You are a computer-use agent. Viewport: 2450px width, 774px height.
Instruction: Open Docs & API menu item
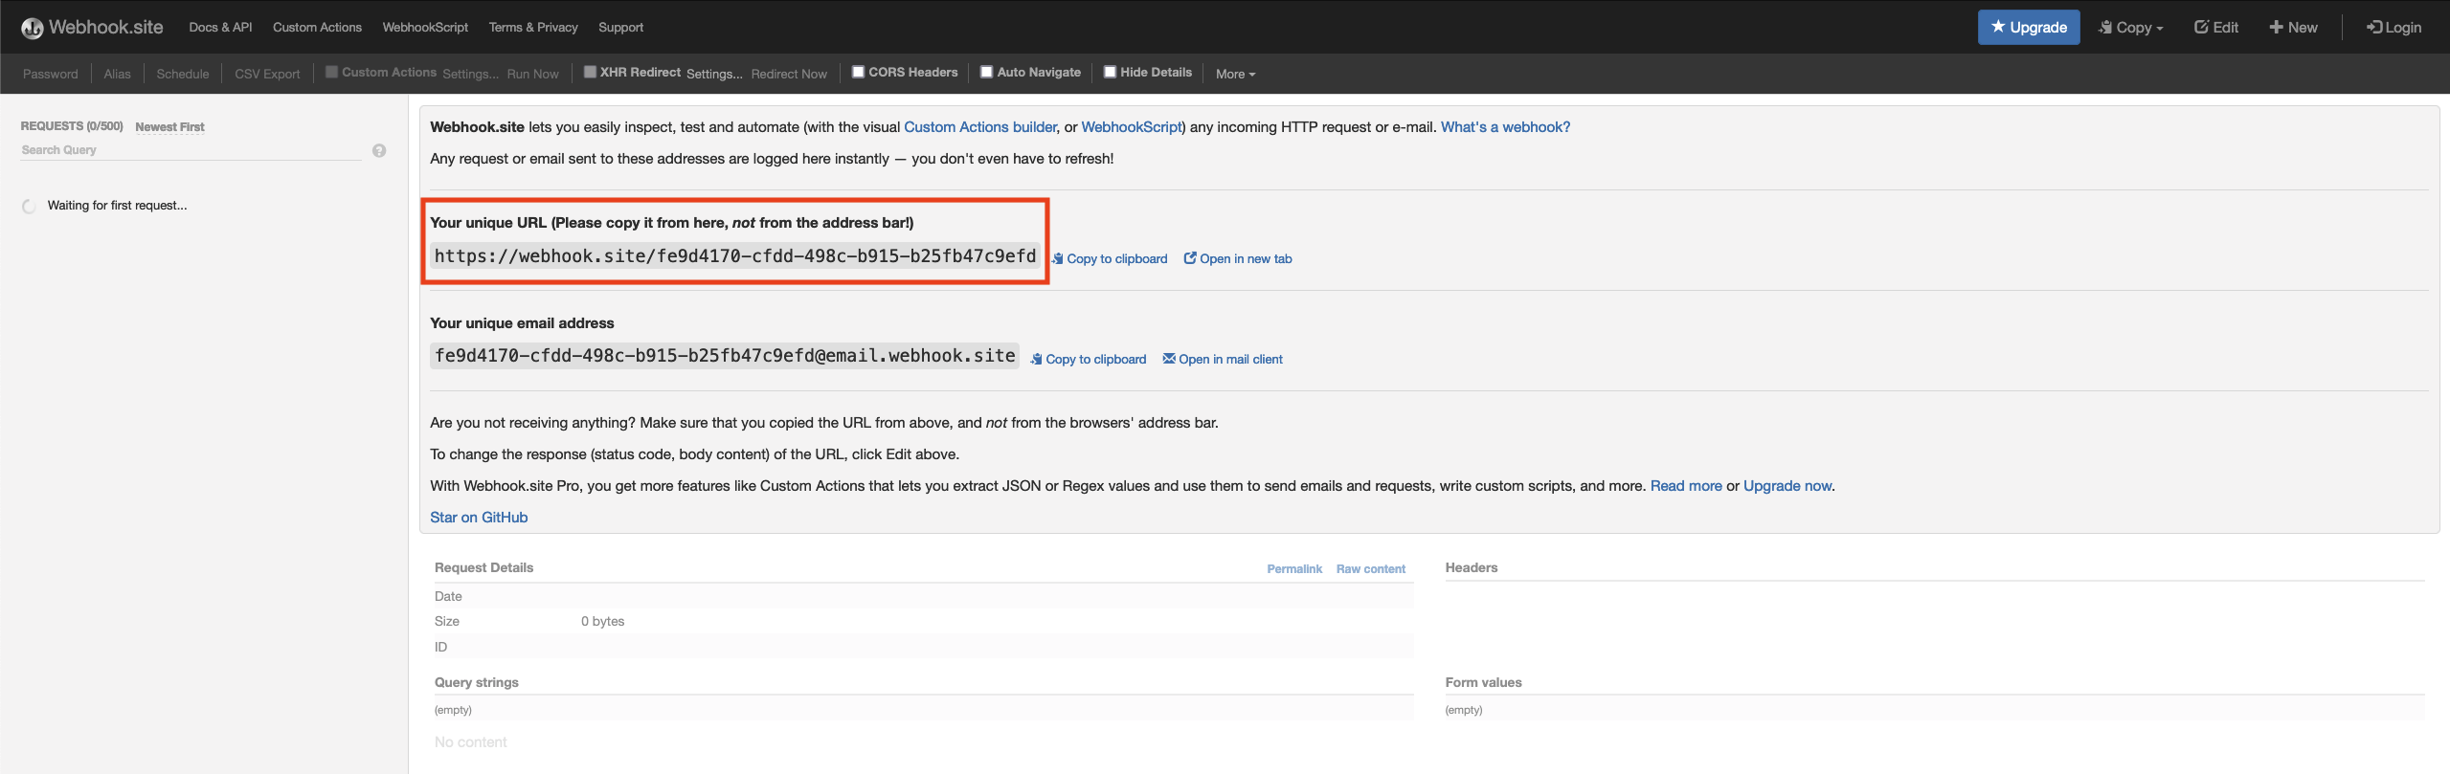(220, 27)
